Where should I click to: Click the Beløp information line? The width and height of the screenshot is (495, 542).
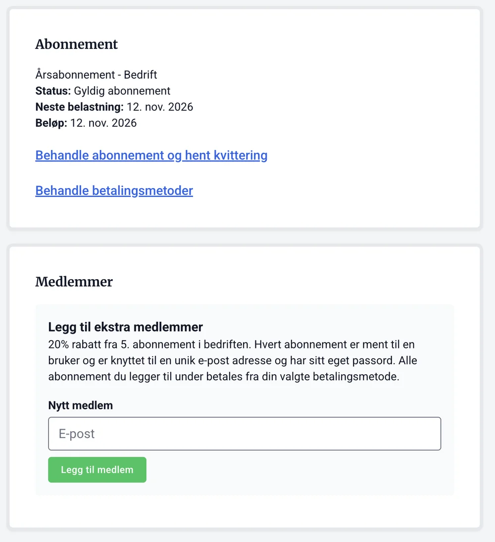pyautogui.click(x=86, y=123)
